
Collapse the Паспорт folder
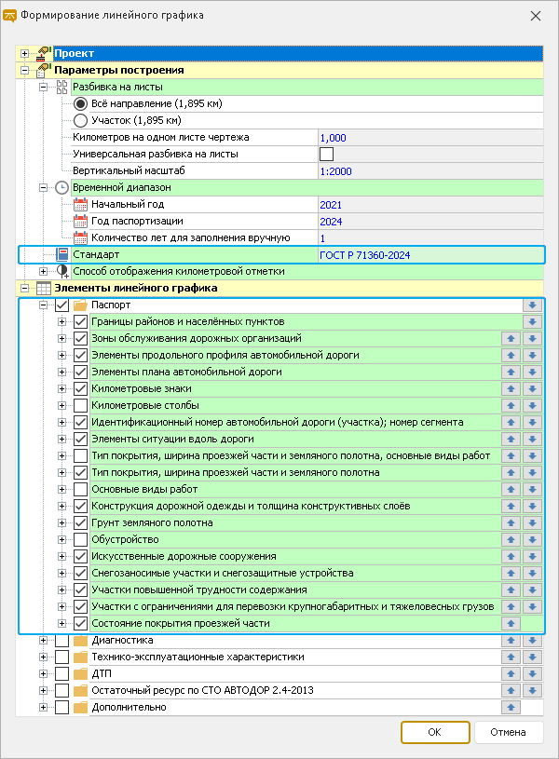coord(43,305)
